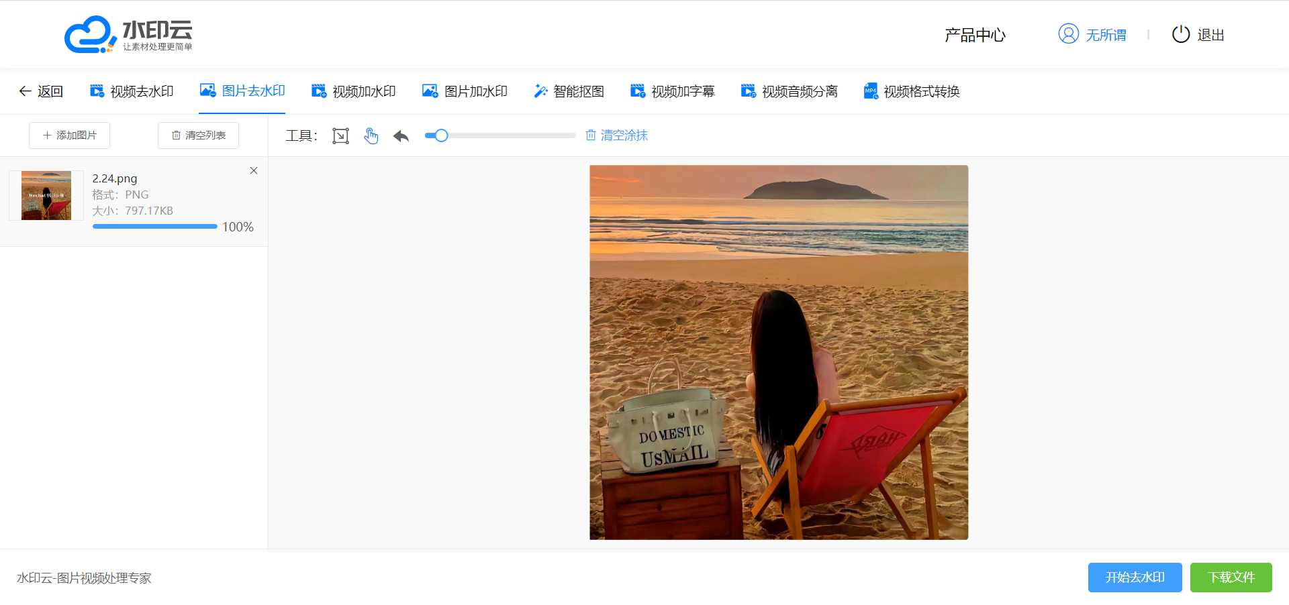Click the beach photo preview canvas
This screenshot has height=605, width=1289.
[779, 352]
